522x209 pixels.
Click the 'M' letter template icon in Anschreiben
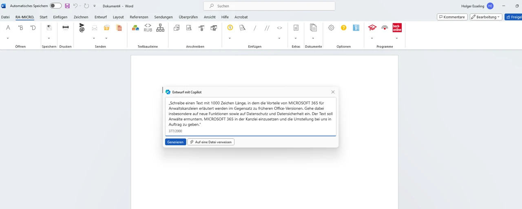click(x=214, y=28)
